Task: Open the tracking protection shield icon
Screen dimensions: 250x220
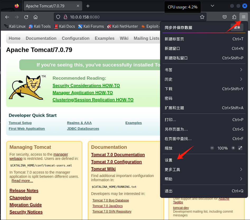Action: (58, 17)
